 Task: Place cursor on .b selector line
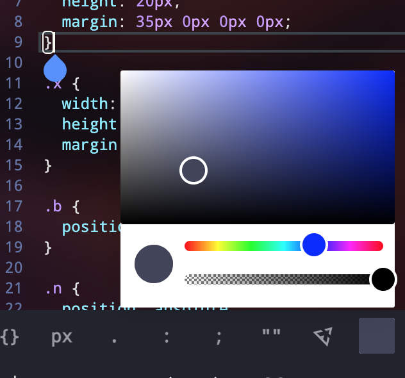click(62, 206)
